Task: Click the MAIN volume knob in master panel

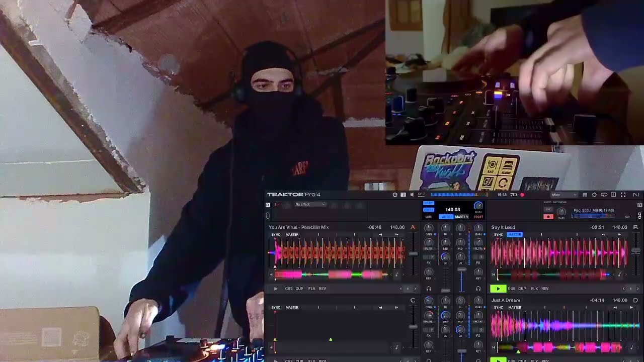Action: point(478,205)
